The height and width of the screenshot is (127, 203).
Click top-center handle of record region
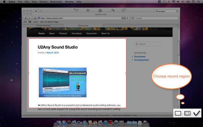(77, 38)
